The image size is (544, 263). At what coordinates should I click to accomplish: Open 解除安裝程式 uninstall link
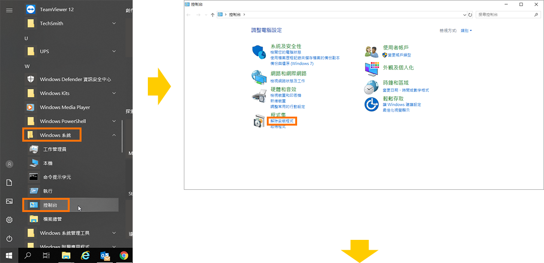click(282, 121)
